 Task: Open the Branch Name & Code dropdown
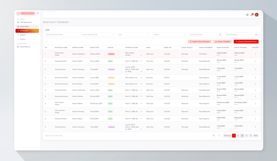pos(98,35)
